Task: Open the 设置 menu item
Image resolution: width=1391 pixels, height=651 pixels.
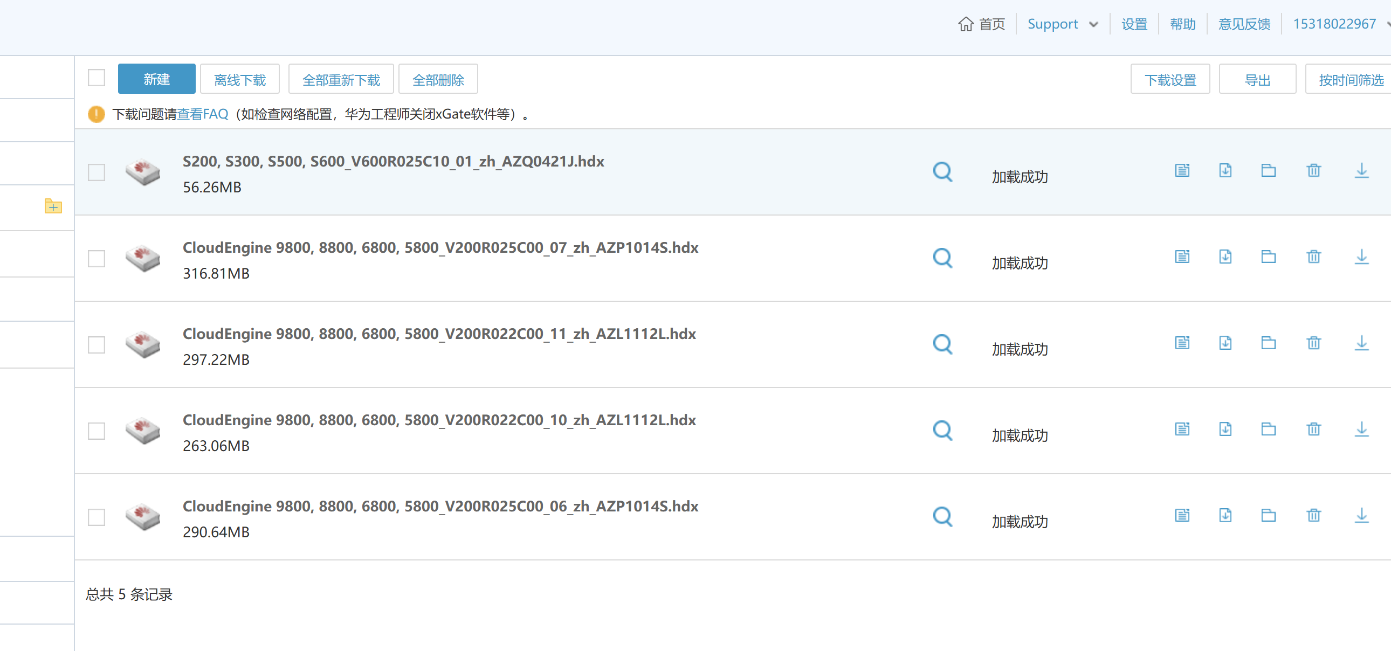Action: pos(1134,24)
